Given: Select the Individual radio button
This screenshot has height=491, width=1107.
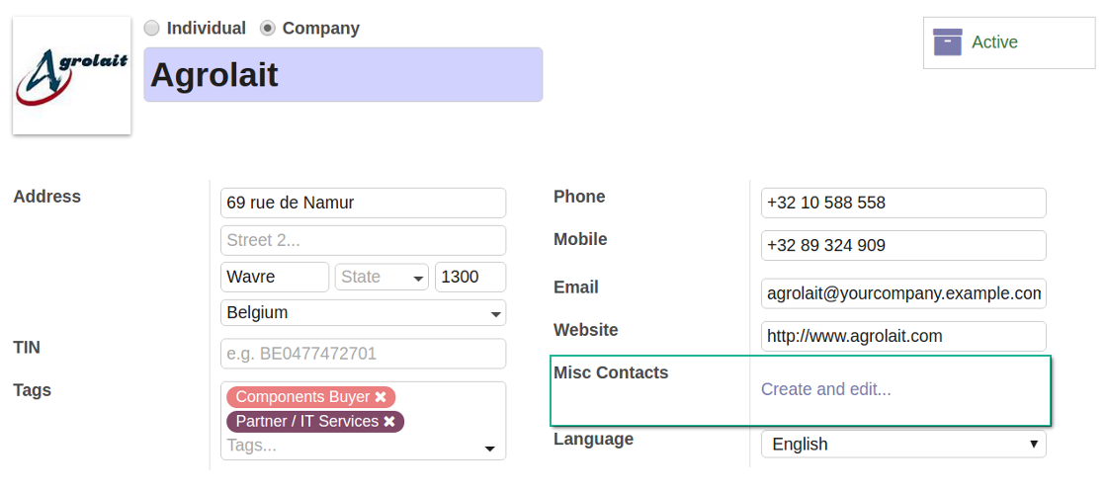Looking at the screenshot, I should point(151,29).
